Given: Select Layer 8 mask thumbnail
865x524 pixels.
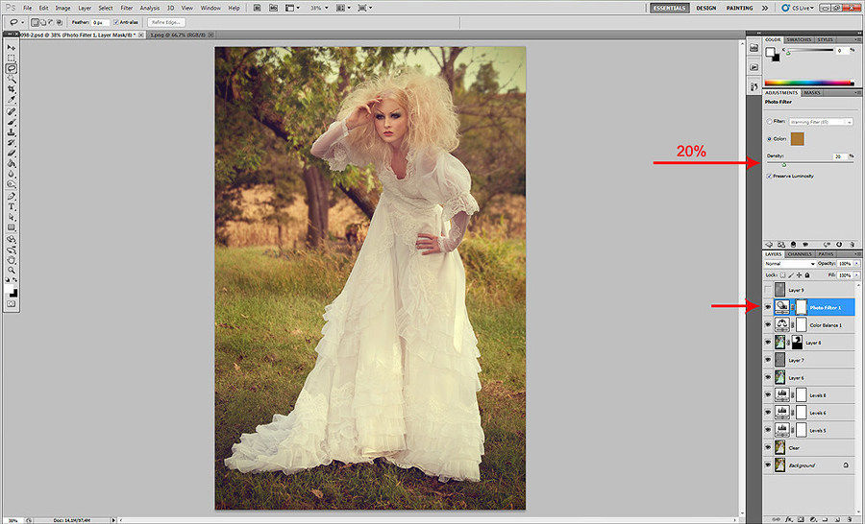Looking at the screenshot, I should point(797,343).
